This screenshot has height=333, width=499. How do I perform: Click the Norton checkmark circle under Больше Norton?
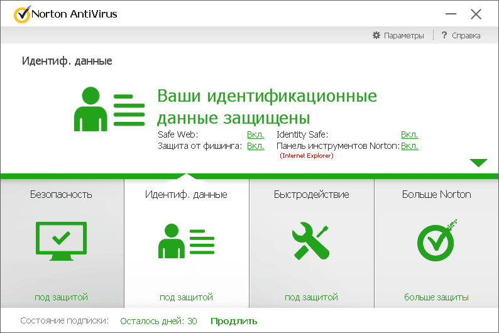point(437,241)
